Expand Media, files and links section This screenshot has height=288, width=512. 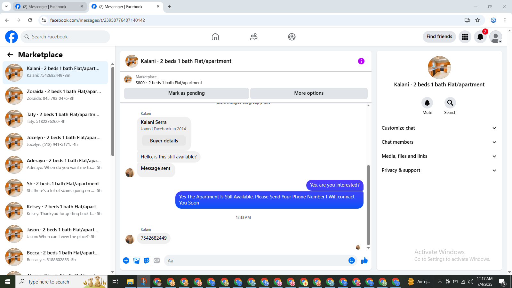click(439, 156)
